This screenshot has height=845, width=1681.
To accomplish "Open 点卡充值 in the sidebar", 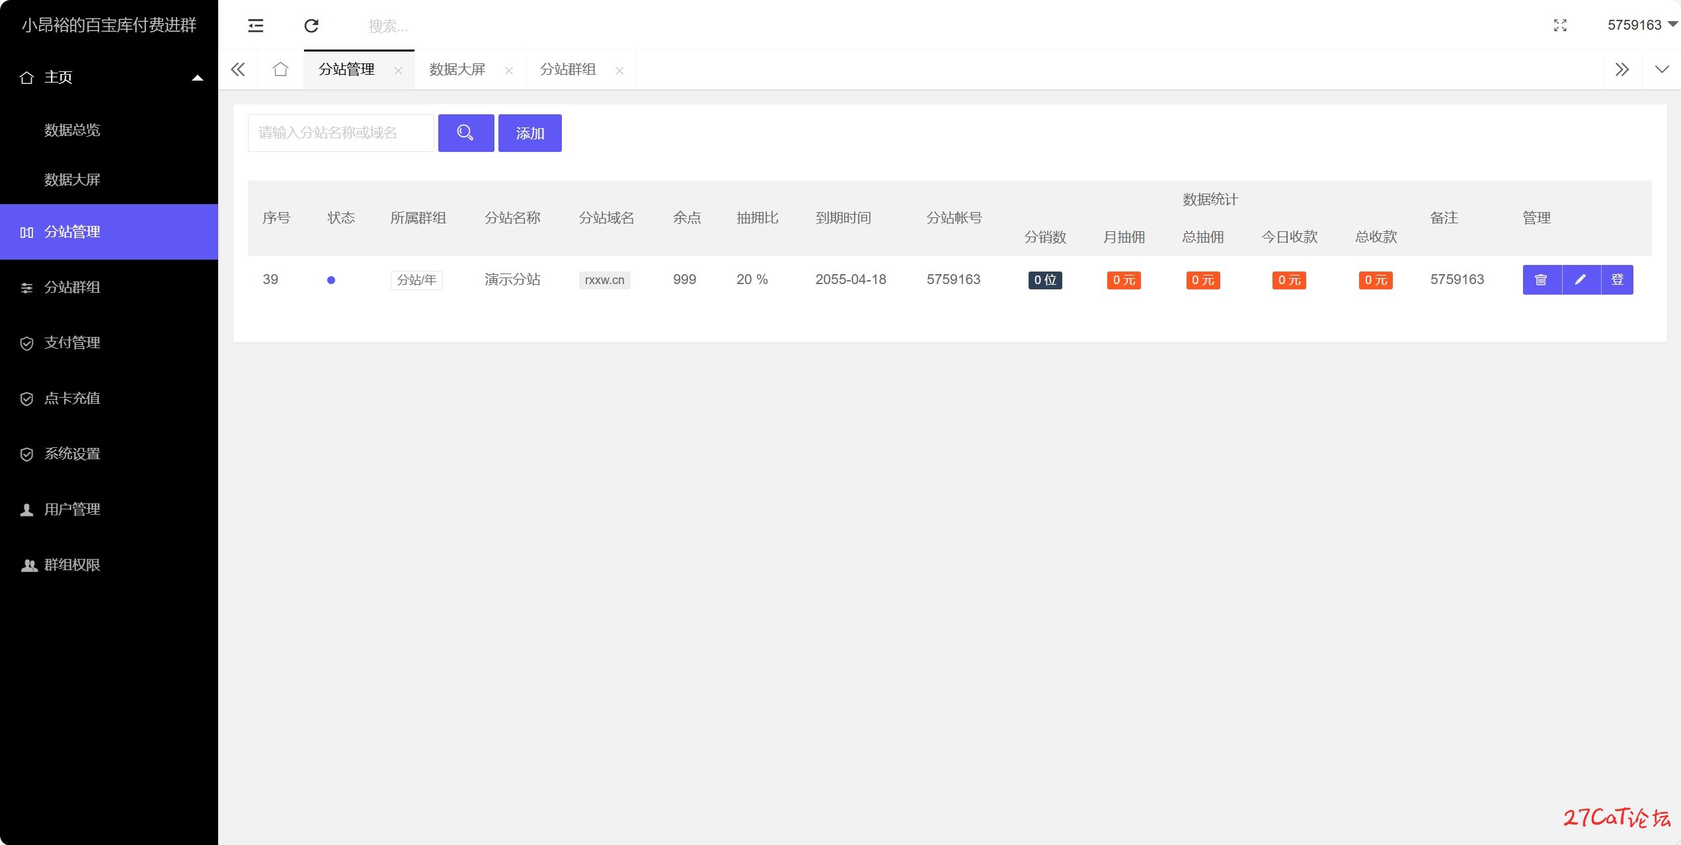I will [109, 398].
